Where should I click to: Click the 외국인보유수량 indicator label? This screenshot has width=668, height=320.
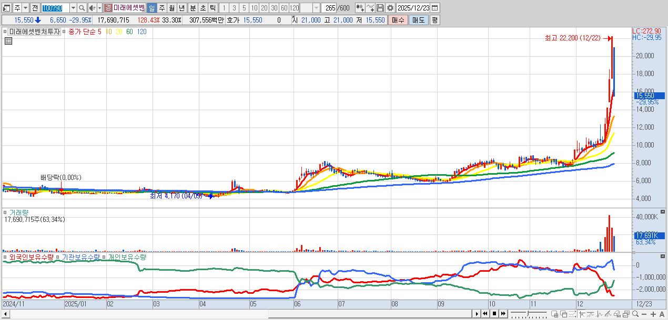click(x=31, y=258)
